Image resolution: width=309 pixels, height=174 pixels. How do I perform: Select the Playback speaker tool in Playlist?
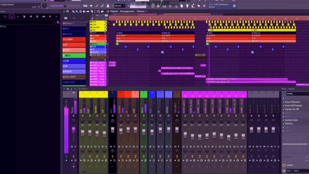click(x=102, y=12)
